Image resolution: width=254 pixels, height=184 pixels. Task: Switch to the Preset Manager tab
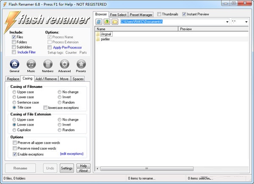coord(141,15)
